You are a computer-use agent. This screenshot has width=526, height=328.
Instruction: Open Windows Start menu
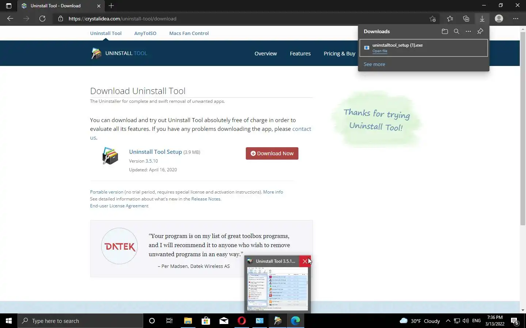click(x=9, y=321)
